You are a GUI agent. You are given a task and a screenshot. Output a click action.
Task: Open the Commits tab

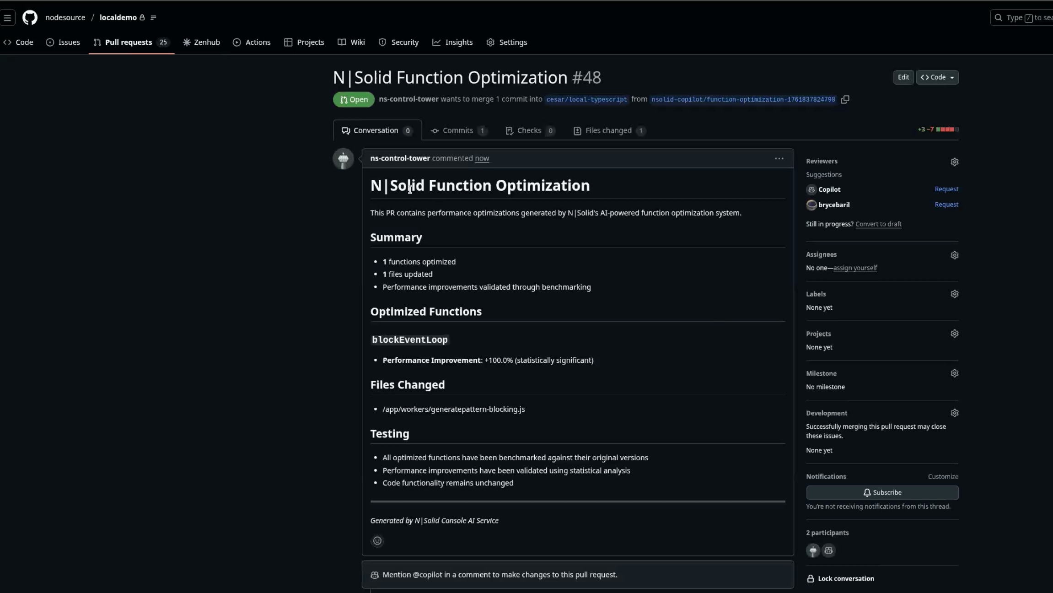459,130
